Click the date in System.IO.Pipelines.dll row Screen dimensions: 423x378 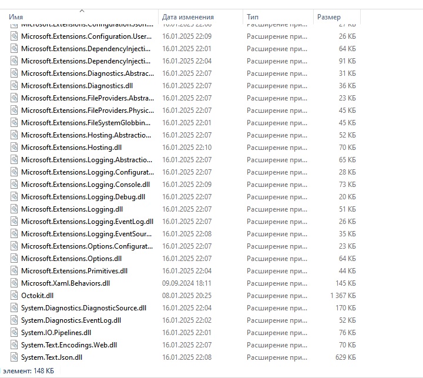(187, 332)
